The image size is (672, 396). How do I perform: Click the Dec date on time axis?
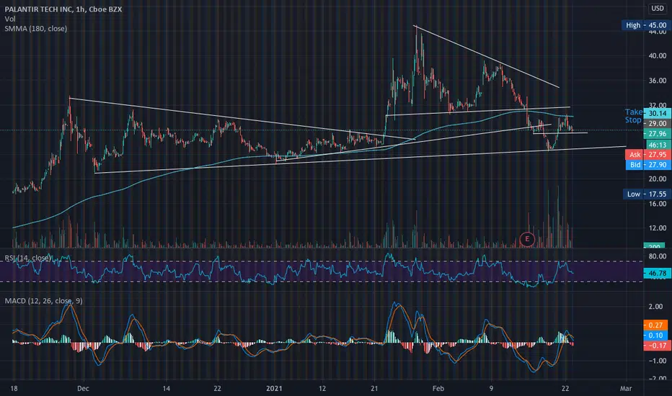coord(83,389)
